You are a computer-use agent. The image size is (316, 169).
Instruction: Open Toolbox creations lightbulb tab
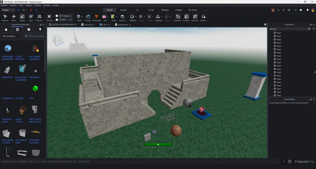pos(40,29)
